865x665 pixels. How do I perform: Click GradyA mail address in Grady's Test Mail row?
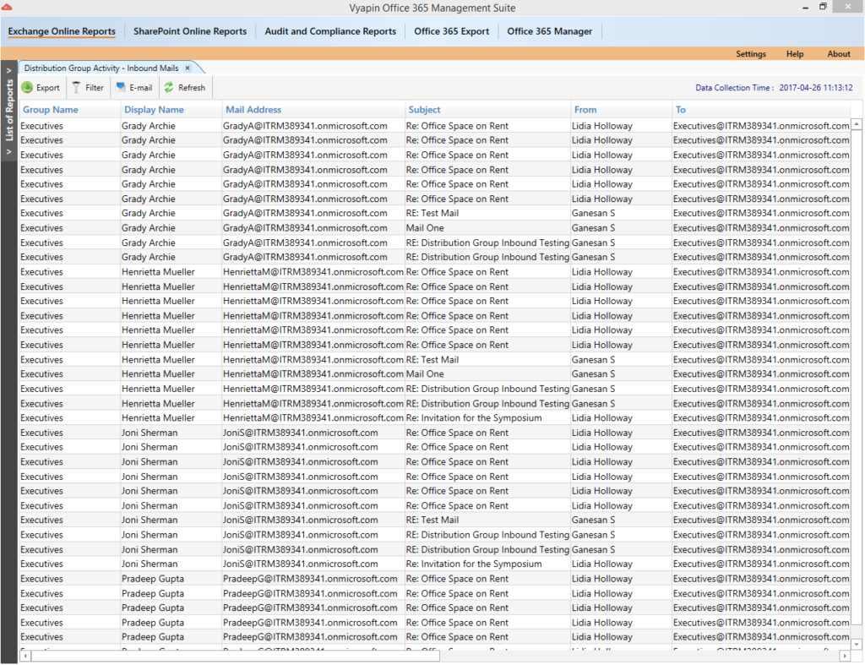coord(305,213)
